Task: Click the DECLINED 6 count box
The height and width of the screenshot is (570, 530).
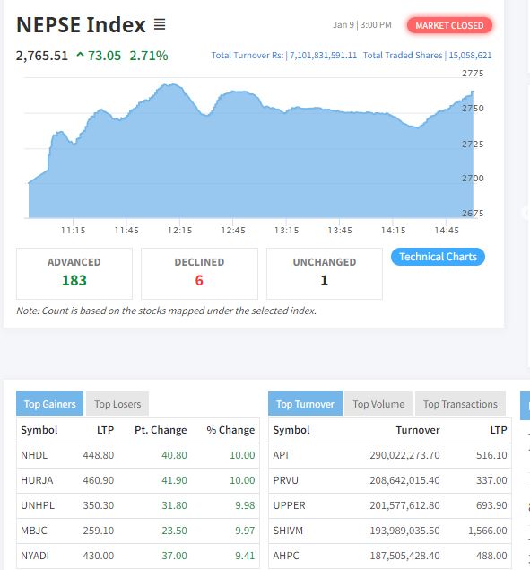Action: [199, 274]
